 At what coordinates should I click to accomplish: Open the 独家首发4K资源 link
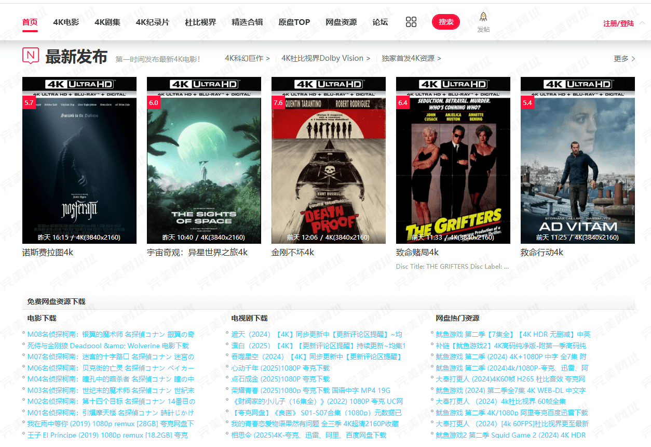(411, 58)
